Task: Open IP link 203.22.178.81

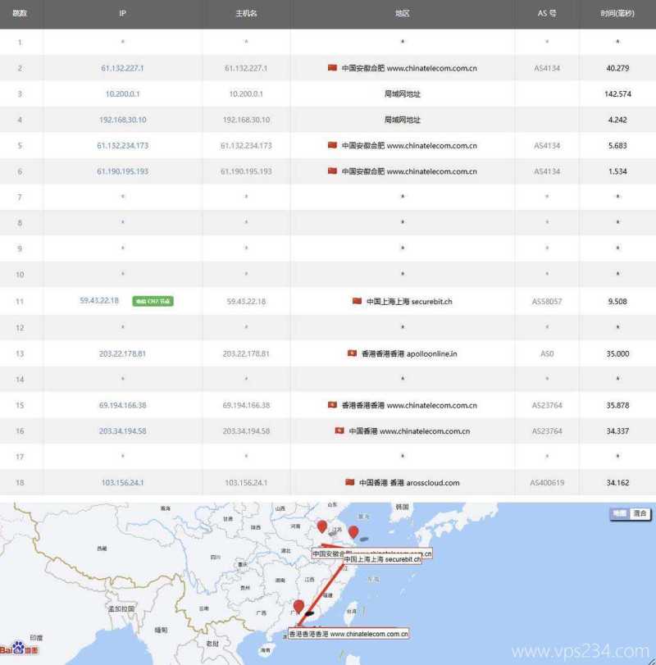Action: pyautogui.click(x=122, y=353)
